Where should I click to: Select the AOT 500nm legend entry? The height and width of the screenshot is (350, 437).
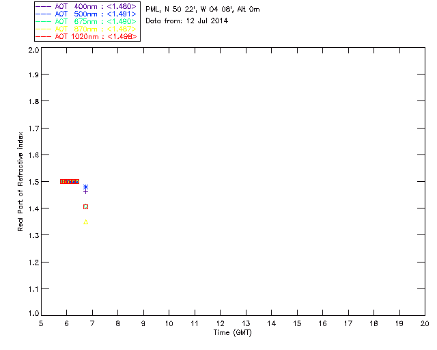point(86,14)
